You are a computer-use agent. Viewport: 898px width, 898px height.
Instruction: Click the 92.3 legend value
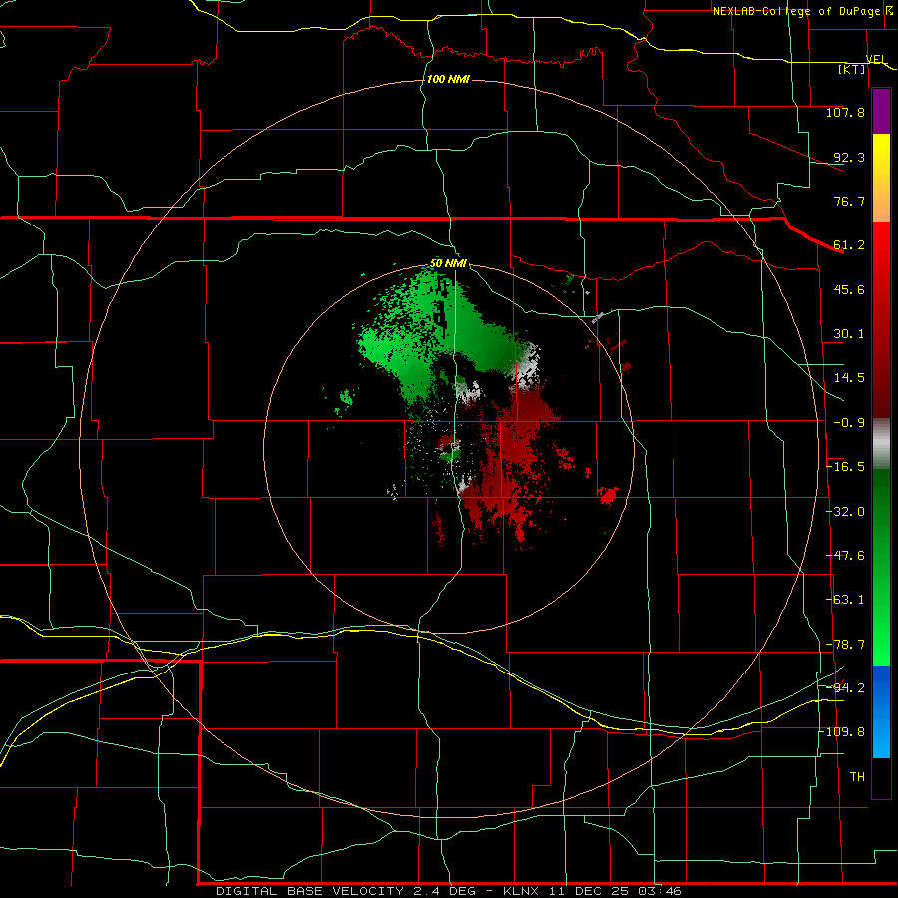(x=849, y=157)
